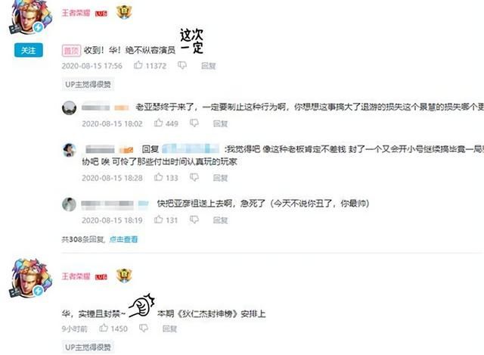Open the top 王者荣耀 username profile
The height and width of the screenshot is (355, 484).
tap(76, 13)
